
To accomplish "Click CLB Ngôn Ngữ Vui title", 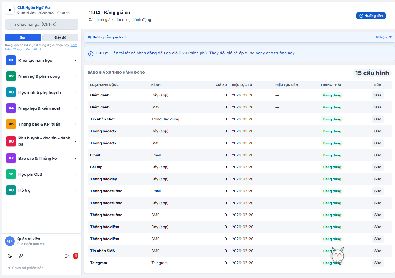I will [x=34, y=8].
